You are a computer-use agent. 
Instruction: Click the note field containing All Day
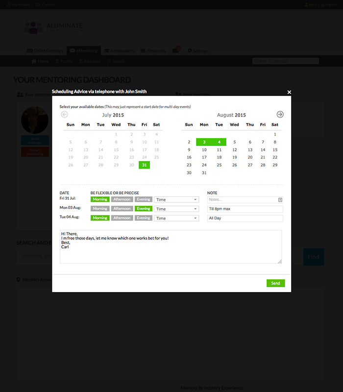point(245,218)
